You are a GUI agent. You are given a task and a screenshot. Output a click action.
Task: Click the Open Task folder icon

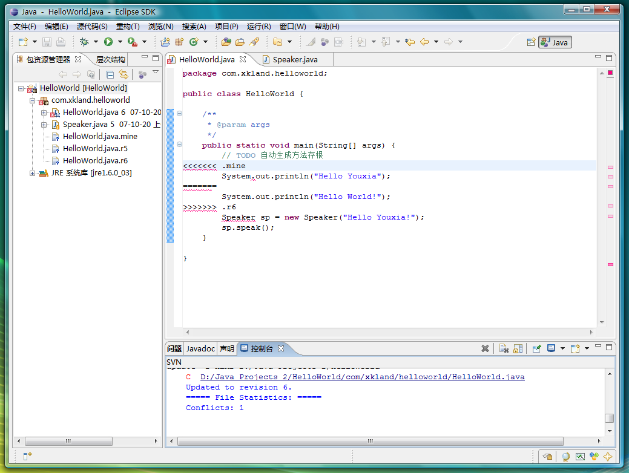tap(240, 42)
